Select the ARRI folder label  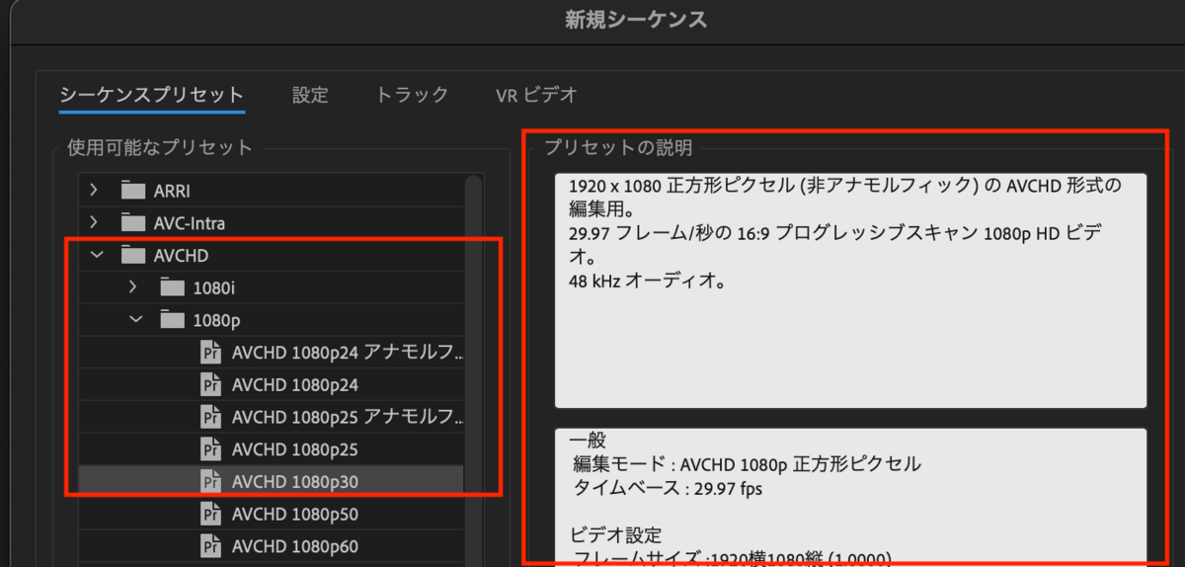tap(172, 190)
